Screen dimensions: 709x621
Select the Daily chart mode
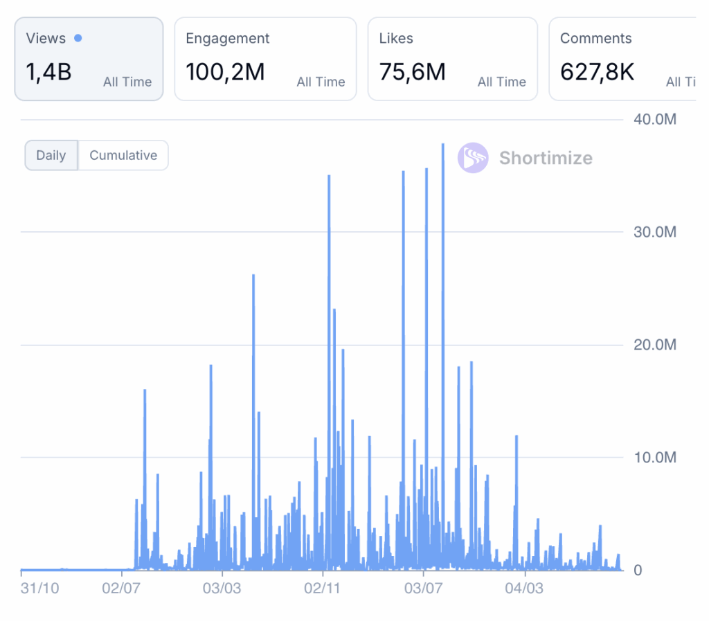click(x=51, y=155)
